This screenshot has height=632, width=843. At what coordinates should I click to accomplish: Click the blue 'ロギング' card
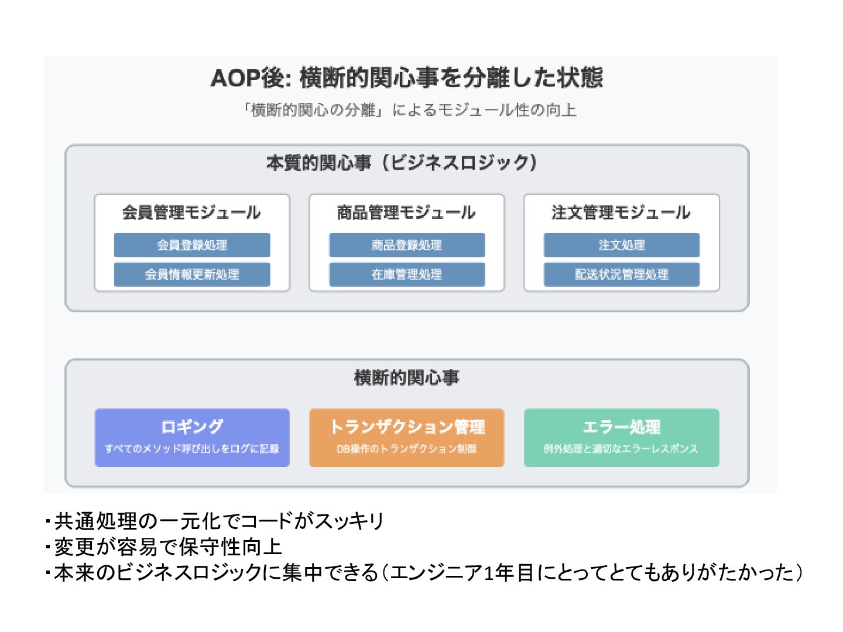[192, 438]
